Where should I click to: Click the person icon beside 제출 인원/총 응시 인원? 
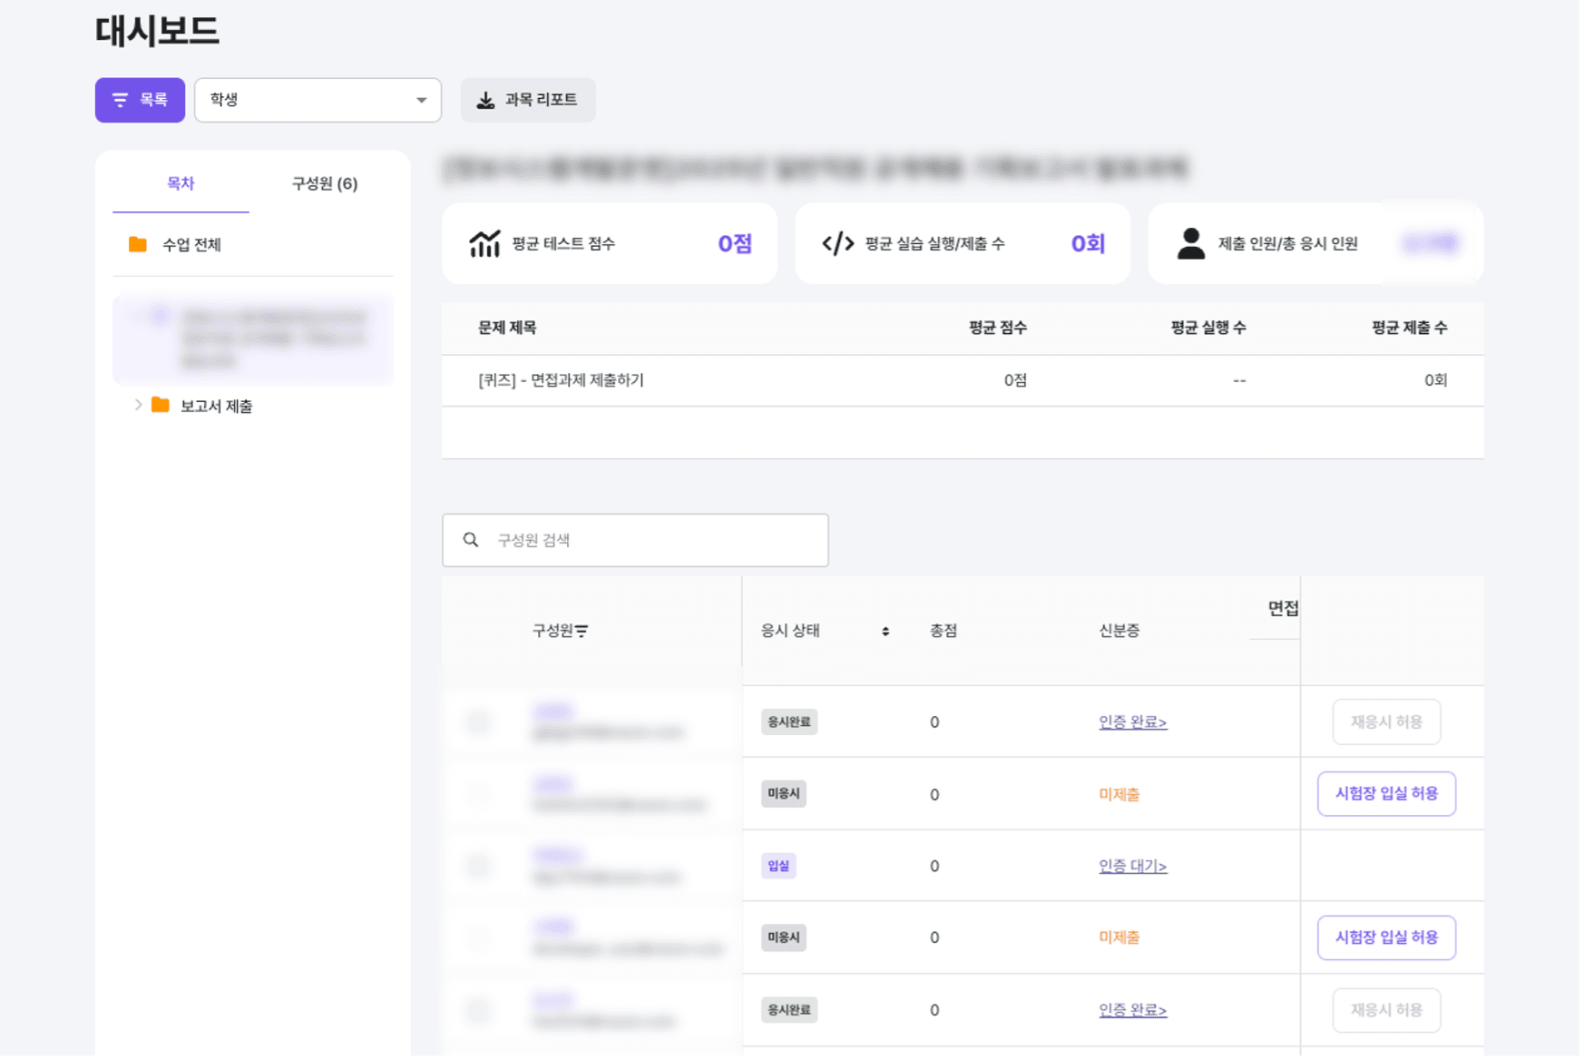[1190, 243]
